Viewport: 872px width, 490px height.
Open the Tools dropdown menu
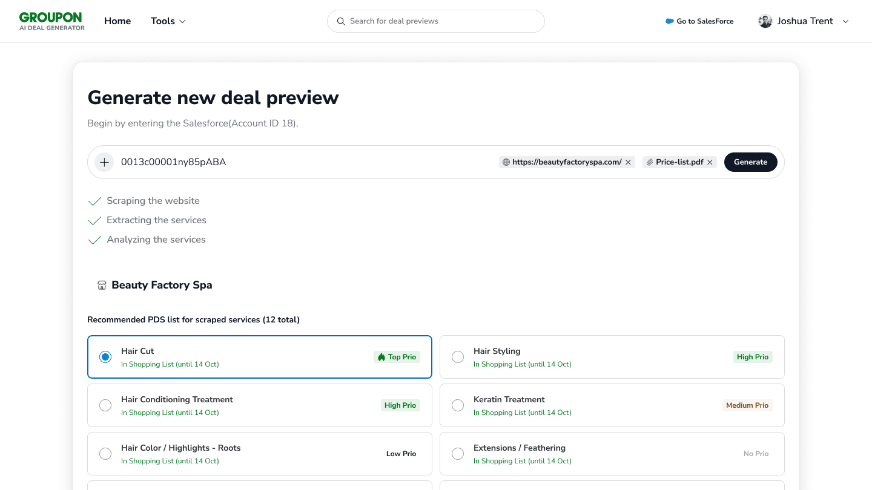168,21
